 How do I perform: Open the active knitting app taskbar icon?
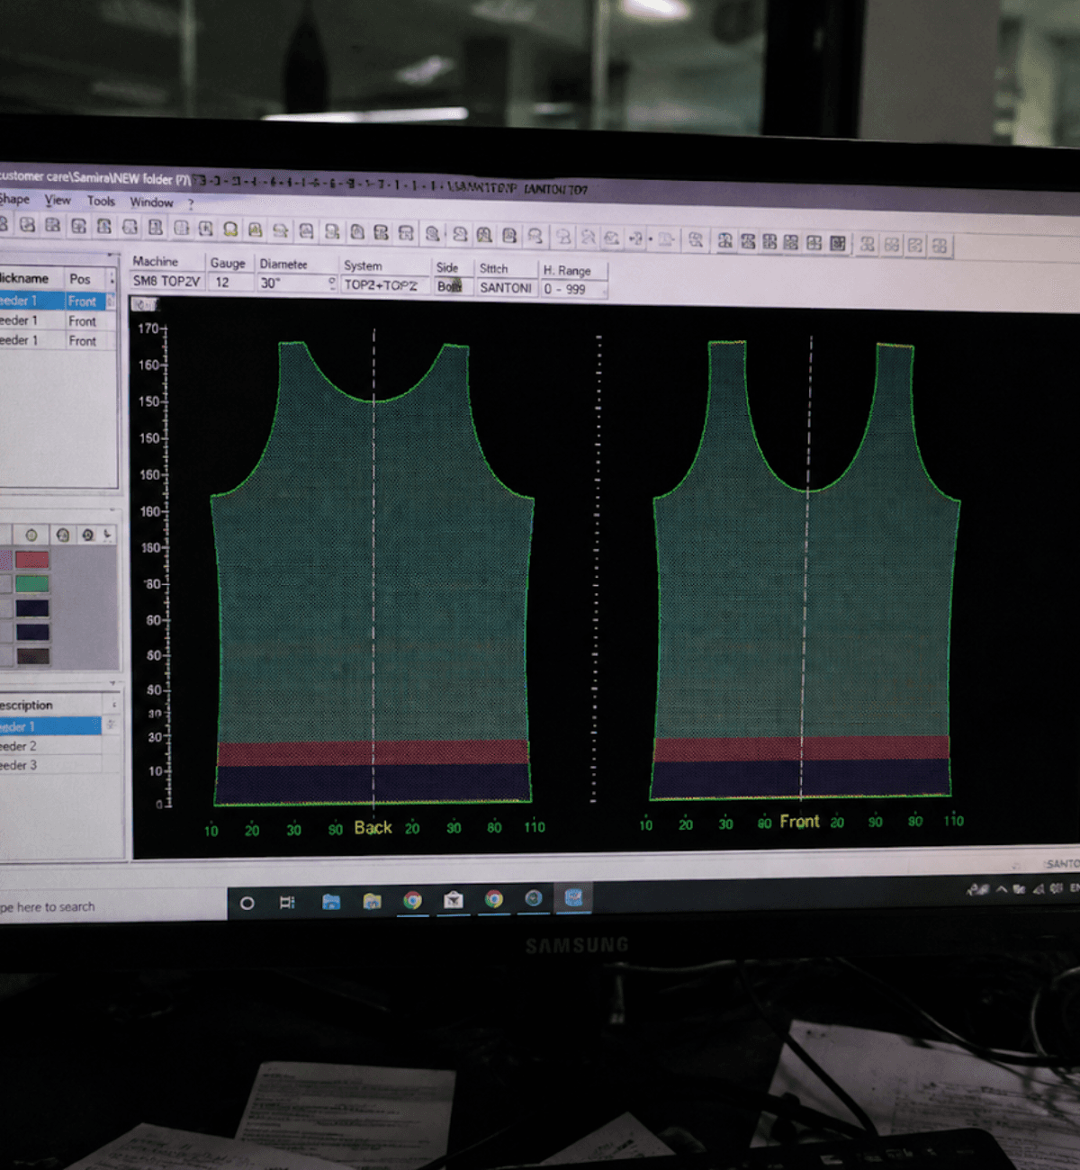pos(573,897)
